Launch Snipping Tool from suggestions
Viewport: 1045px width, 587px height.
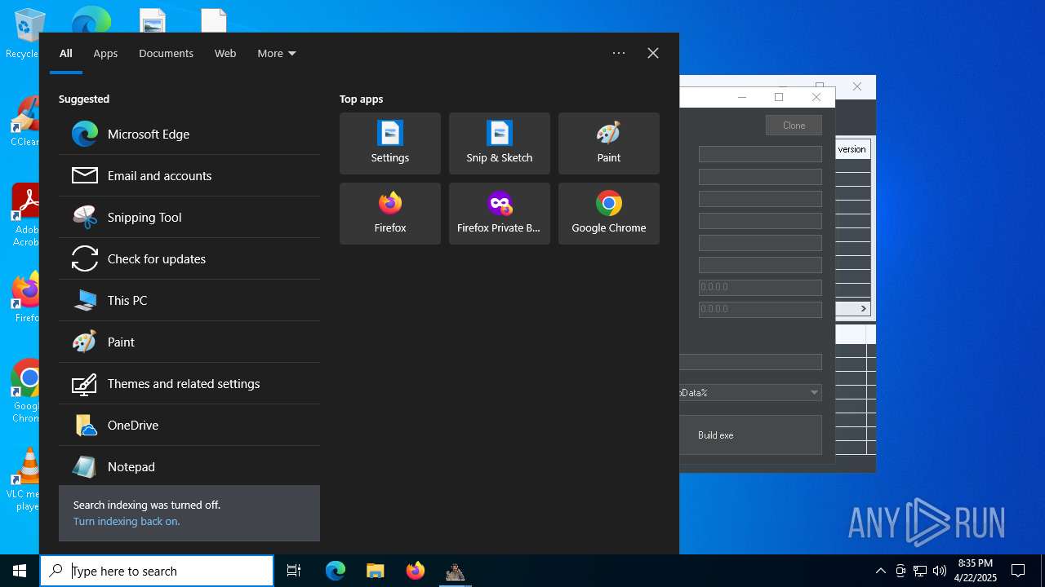pyautogui.click(x=189, y=217)
